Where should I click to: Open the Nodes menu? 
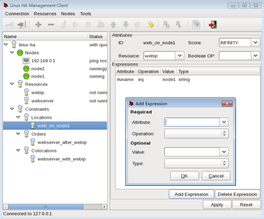(68, 14)
